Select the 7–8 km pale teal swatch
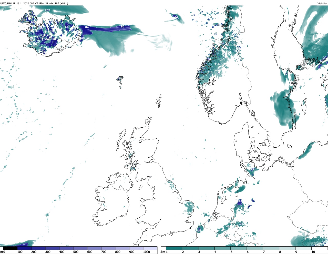Viewport: 328px width, 254px height. 272,248
